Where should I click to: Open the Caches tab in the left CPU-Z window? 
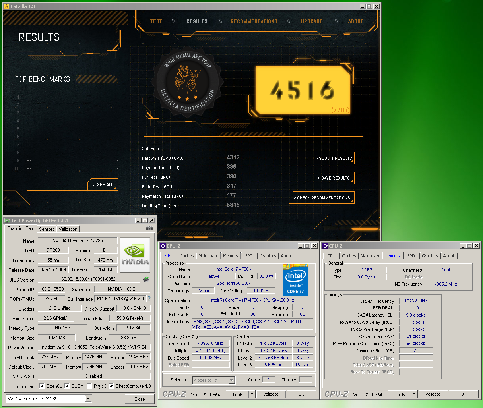click(186, 256)
